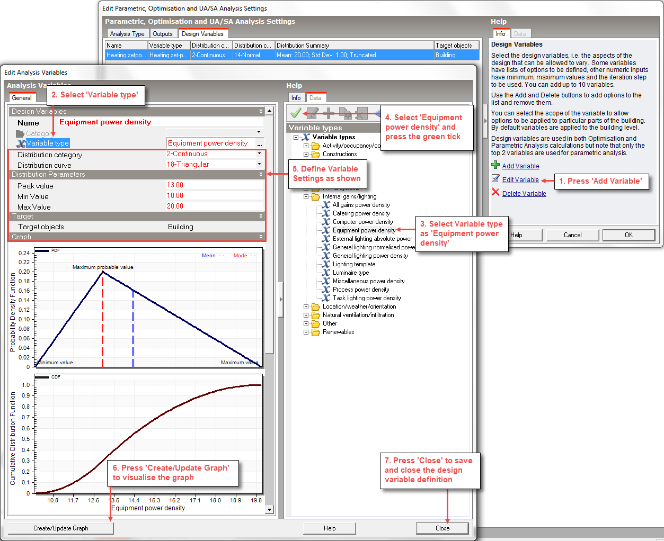
Task: Pick Process power density tree item
Action: [x=360, y=290]
